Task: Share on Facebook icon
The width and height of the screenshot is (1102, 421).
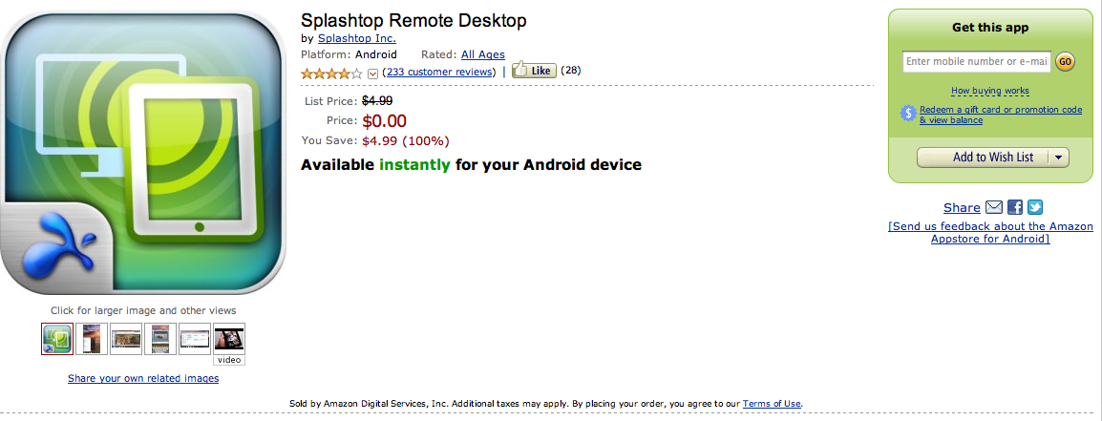Action: click(x=1015, y=207)
